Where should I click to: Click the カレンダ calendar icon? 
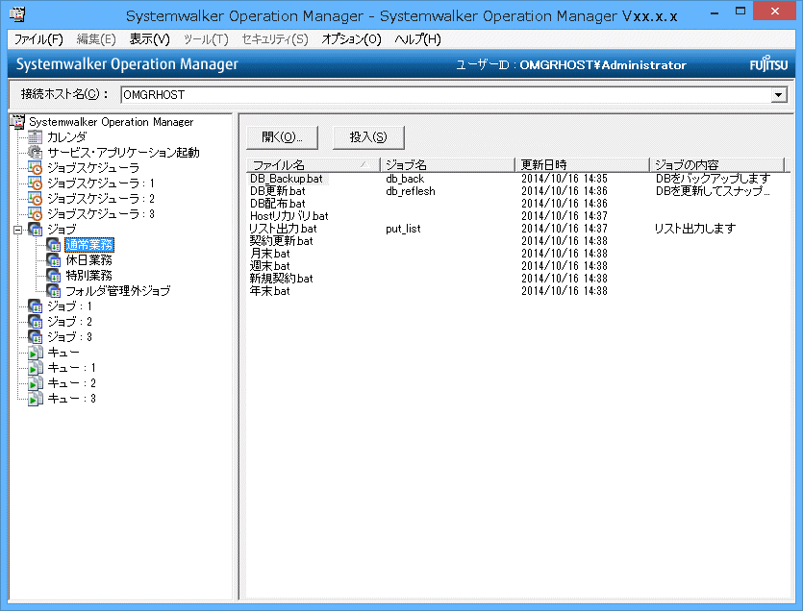(36, 137)
